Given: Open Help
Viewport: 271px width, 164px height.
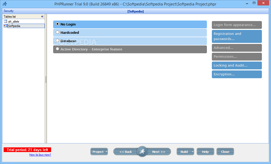Looking at the screenshot, I should (205, 152).
